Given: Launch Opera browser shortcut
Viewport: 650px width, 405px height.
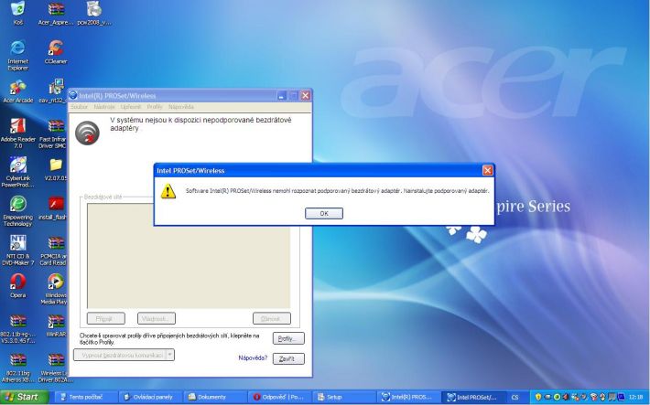Looking at the screenshot, I should (17, 286).
